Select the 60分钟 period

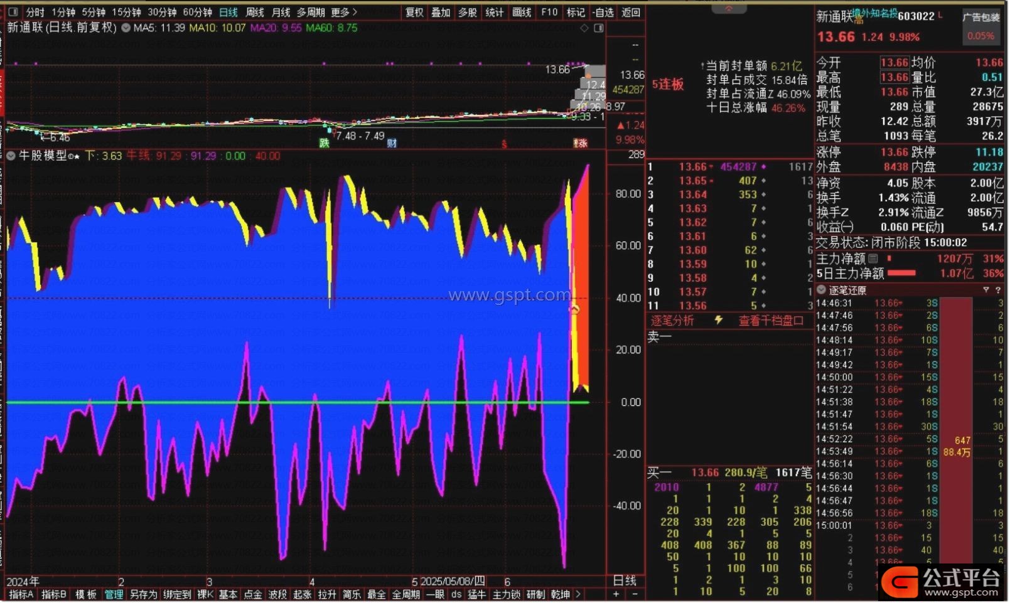pos(197,12)
